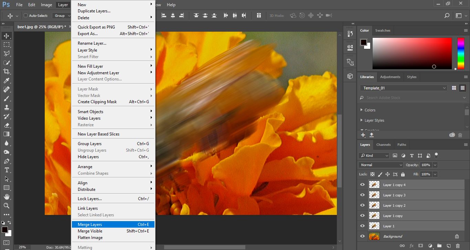Switch to the Channels tab
Viewport: 470px width, 250px height.
point(383,145)
